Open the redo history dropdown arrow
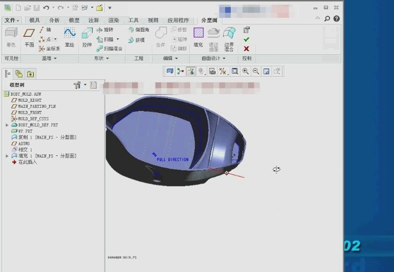This screenshot has width=394, height=272. (68, 8)
